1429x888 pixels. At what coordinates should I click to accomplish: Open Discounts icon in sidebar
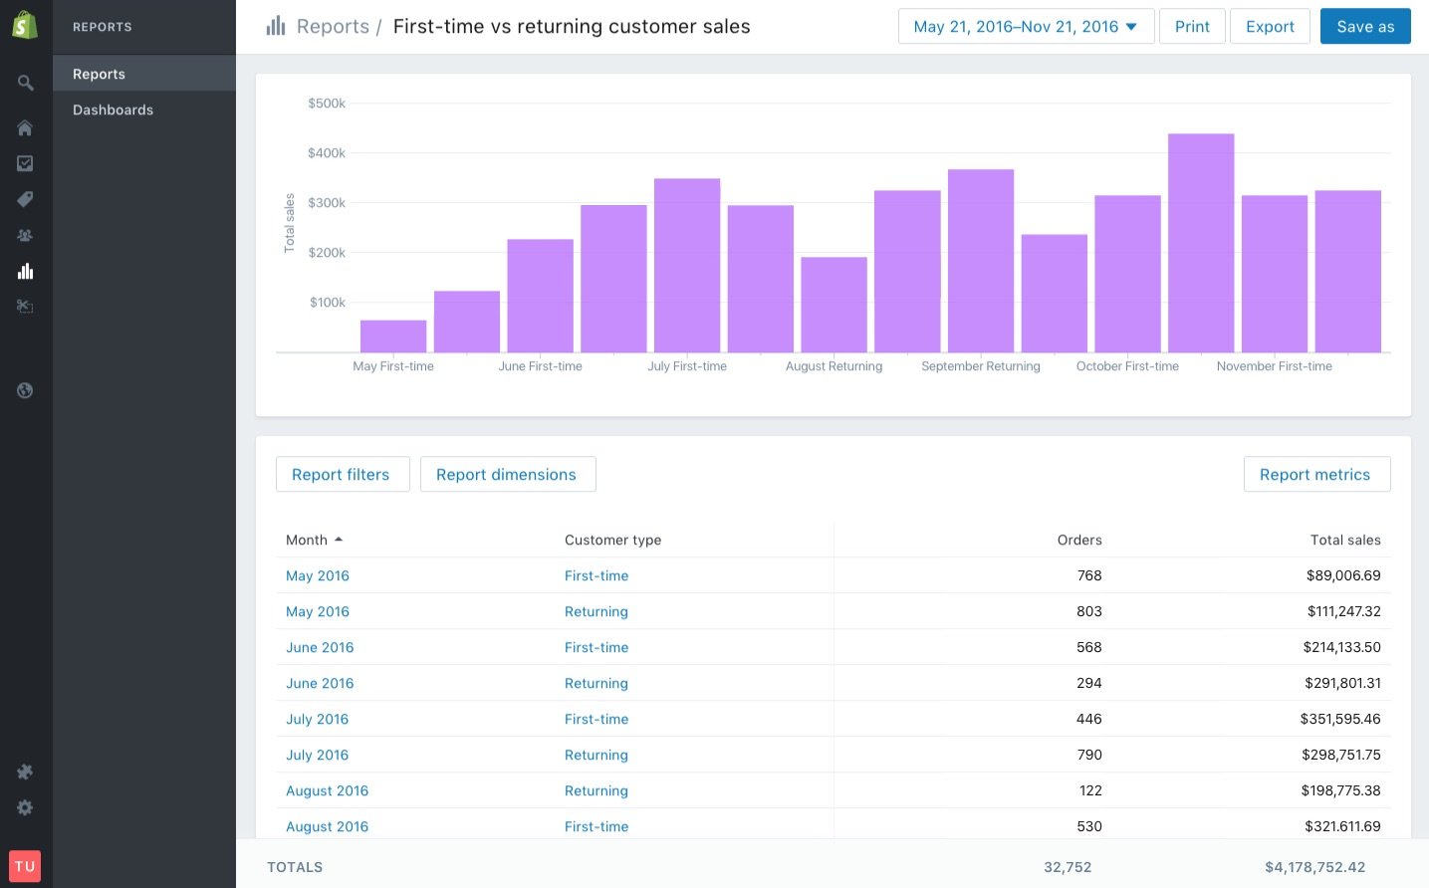click(25, 307)
